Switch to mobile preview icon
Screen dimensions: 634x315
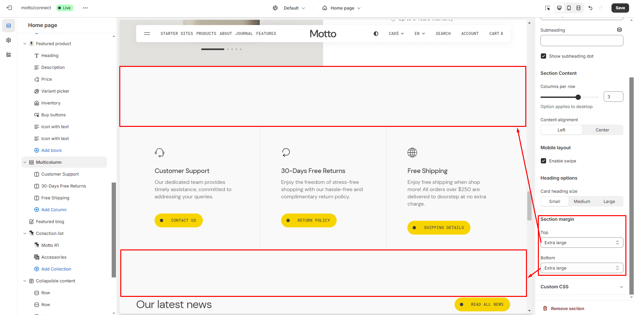(x=569, y=8)
